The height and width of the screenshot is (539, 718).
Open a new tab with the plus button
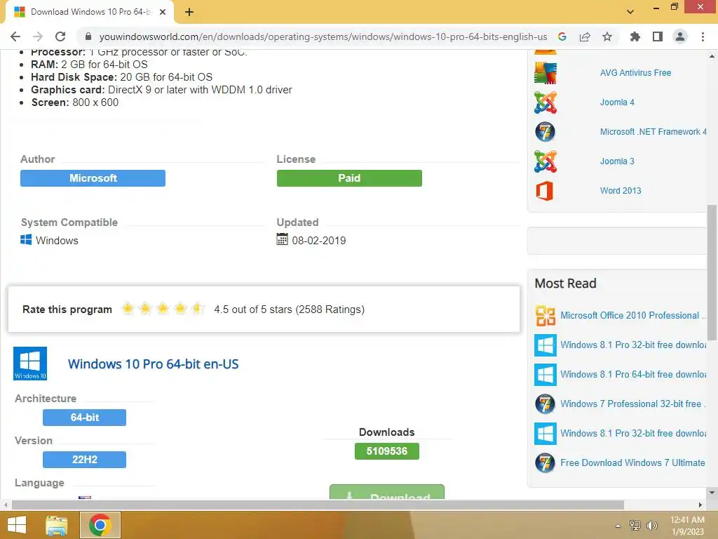tap(189, 12)
